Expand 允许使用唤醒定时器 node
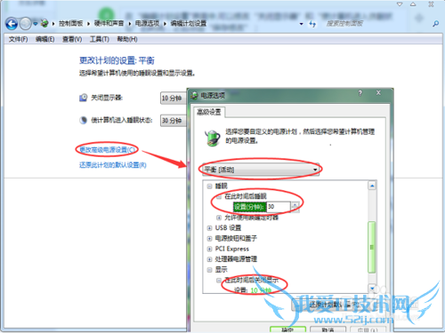This screenshot has height=333, width=445. point(219,218)
